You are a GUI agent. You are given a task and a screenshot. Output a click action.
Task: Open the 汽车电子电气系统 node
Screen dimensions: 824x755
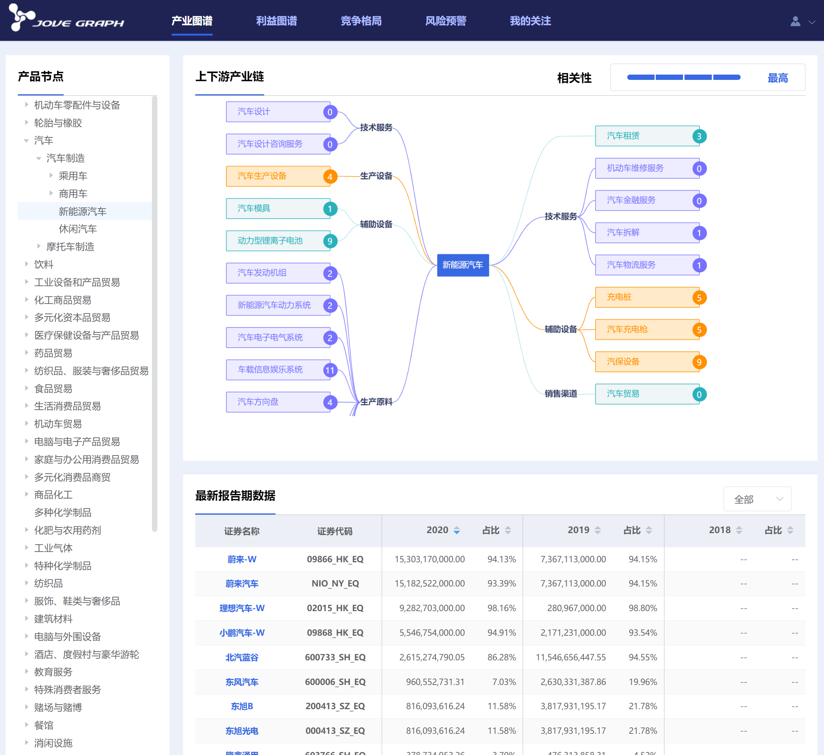point(278,337)
